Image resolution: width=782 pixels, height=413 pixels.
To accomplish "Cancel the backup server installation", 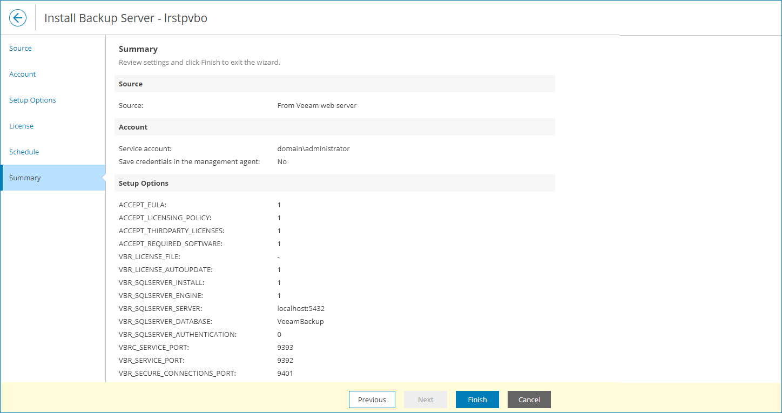I will click(x=529, y=400).
